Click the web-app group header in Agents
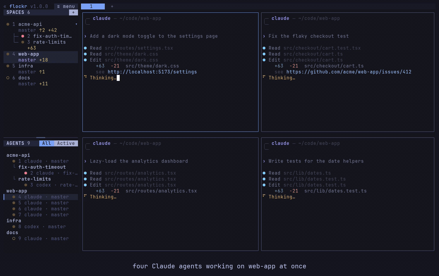The width and height of the screenshot is (439, 276). [17, 191]
